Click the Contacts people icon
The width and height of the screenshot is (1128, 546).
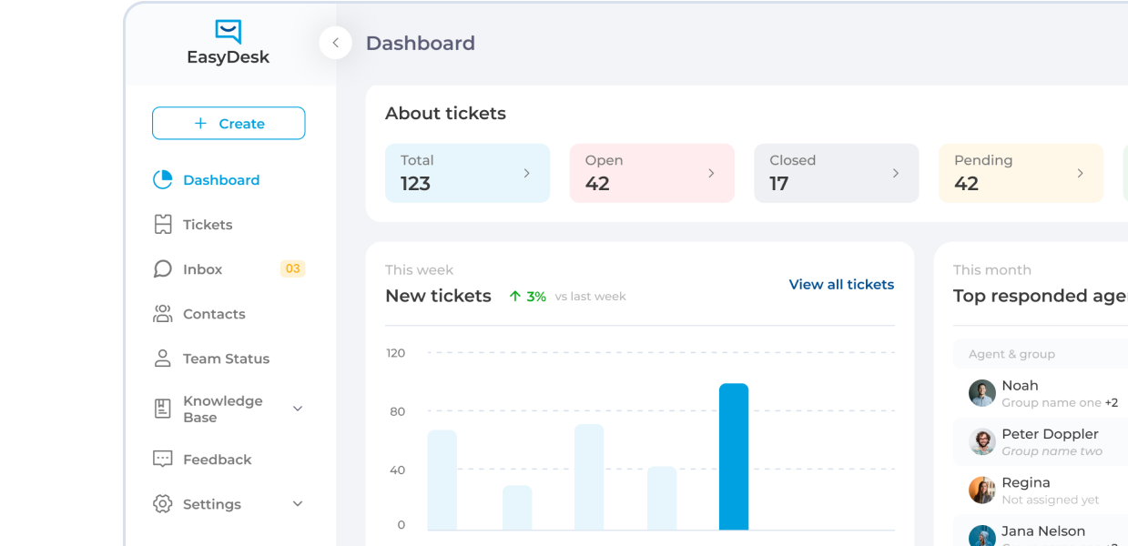point(163,314)
